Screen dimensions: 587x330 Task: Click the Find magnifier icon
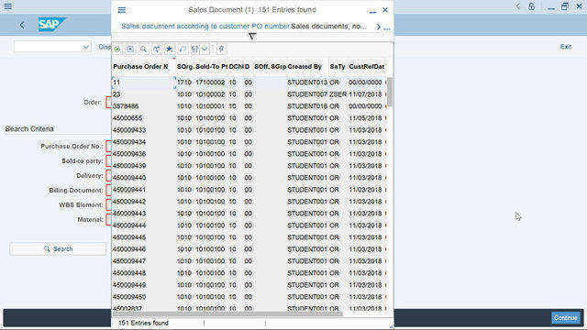(x=143, y=49)
